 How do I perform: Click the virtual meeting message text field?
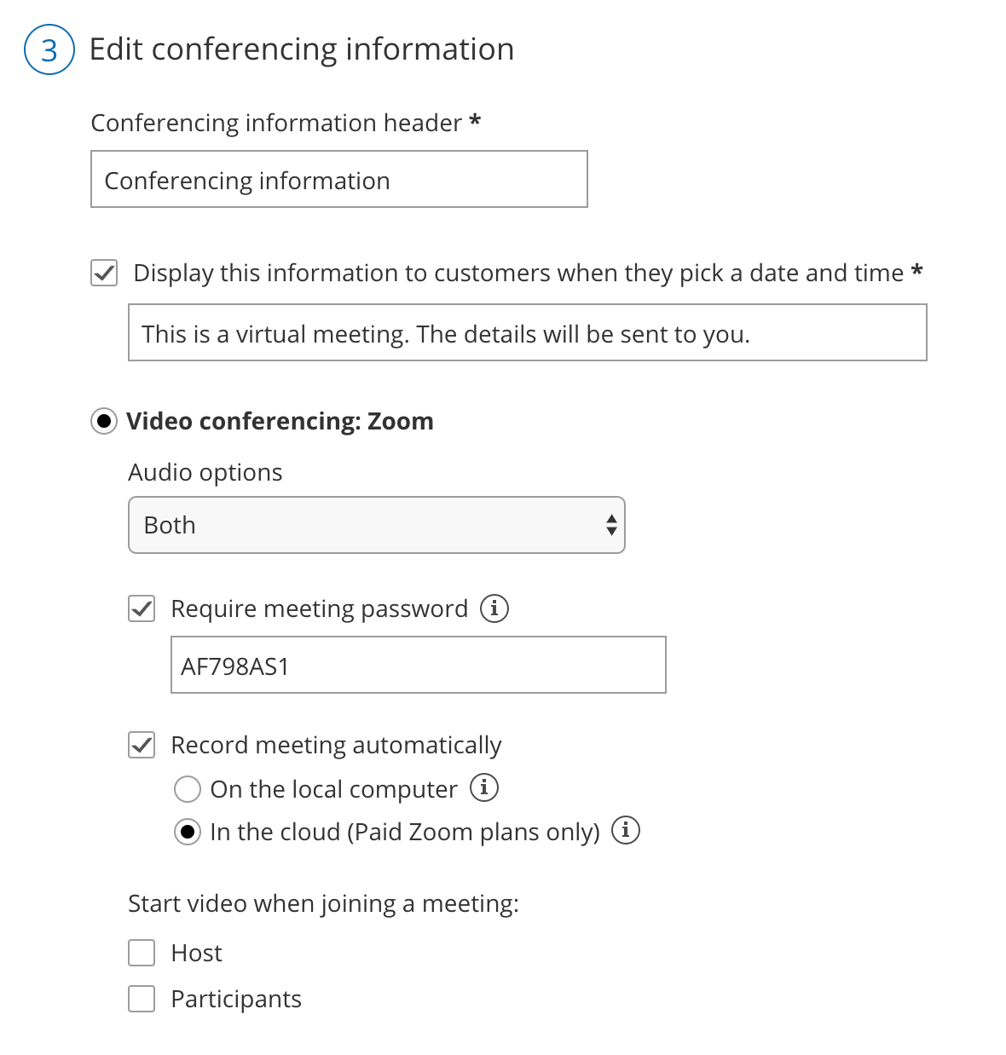[x=527, y=332]
